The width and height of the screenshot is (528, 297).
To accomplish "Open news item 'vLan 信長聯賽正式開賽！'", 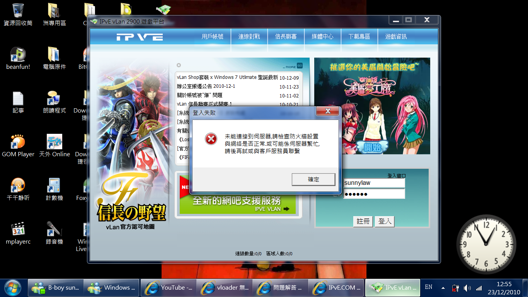I will tap(204, 104).
